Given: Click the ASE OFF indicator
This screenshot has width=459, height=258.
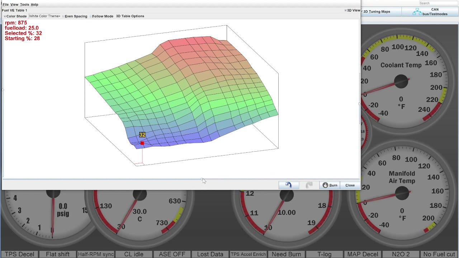Looking at the screenshot, I should (172, 254).
